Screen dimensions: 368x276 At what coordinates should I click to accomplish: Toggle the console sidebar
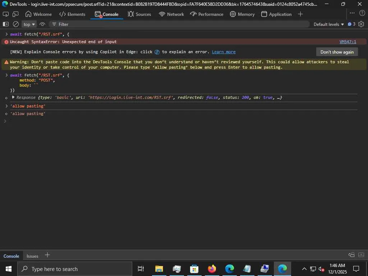point(6,24)
